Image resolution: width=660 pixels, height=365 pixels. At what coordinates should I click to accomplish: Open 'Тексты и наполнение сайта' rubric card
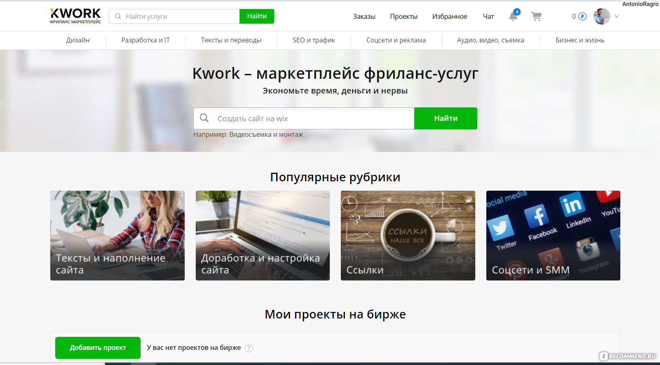tap(117, 236)
